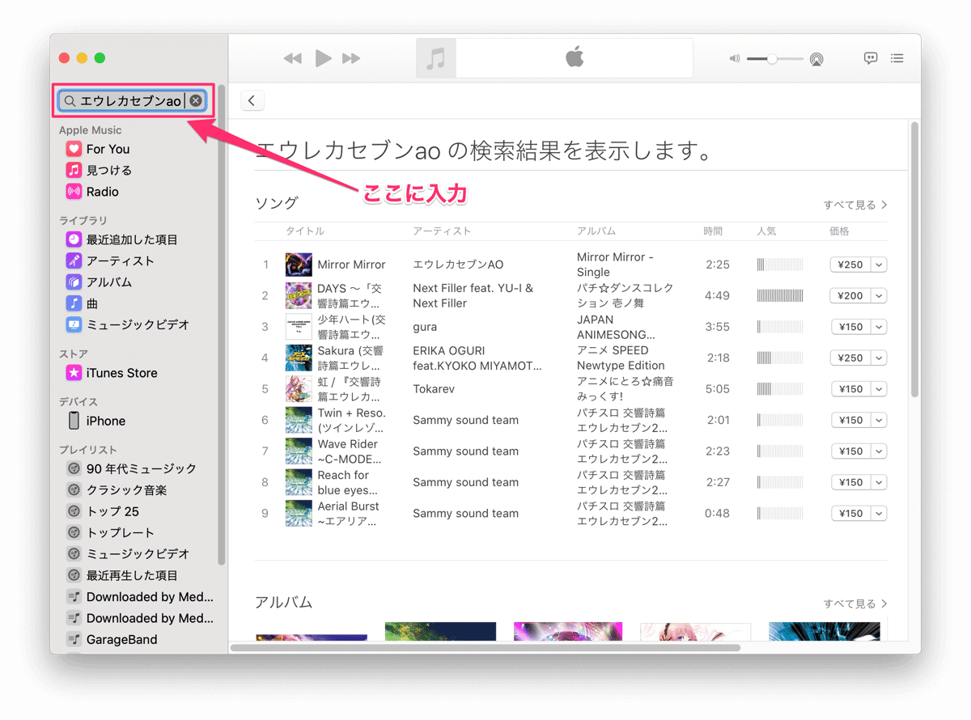Open 90 年代ミュージック playlist

pyautogui.click(x=141, y=468)
